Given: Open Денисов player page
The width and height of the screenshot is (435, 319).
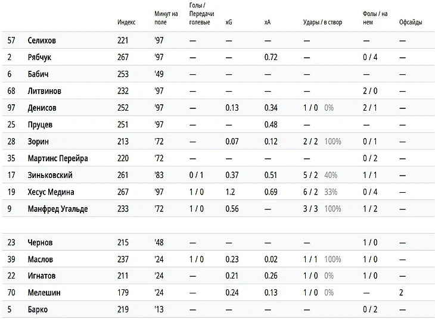Looking at the screenshot, I should click(x=42, y=108).
